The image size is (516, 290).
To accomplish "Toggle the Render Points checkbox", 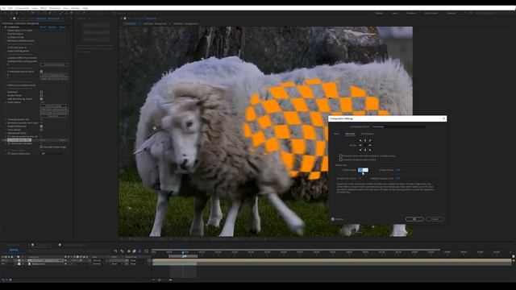I will point(41,95).
